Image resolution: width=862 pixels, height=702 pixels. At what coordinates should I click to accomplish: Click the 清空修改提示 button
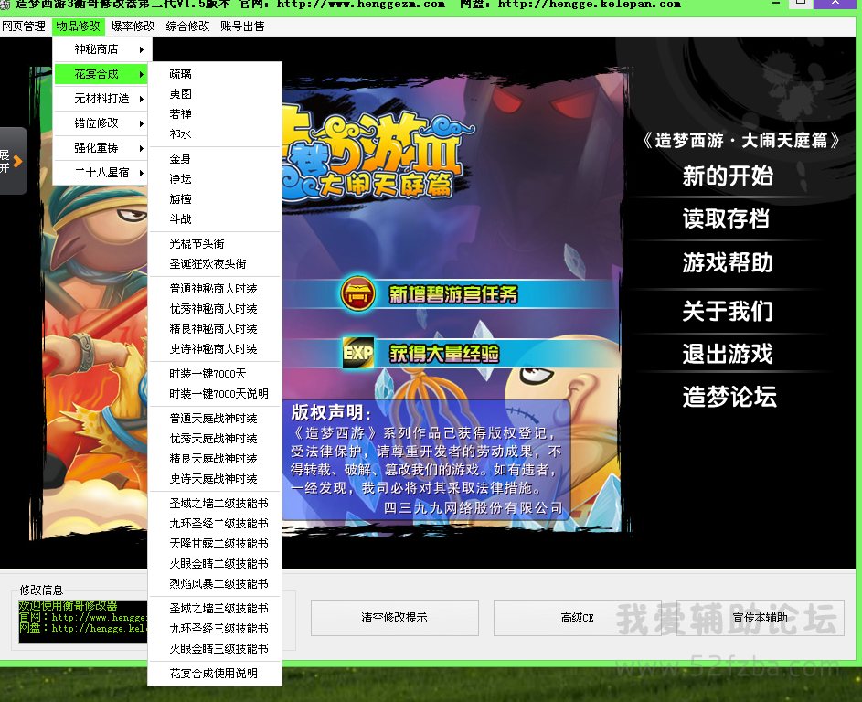point(395,618)
